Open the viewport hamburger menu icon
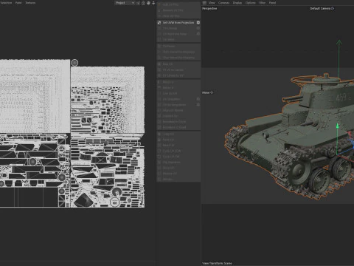This screenshot has height=266, width=354. click(204, 3)
